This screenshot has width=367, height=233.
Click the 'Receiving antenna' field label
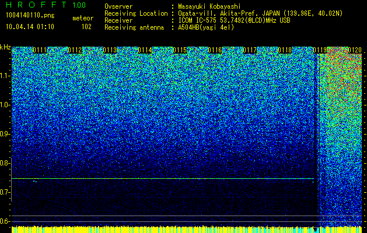pyautogui.click(x=134, y=27)
